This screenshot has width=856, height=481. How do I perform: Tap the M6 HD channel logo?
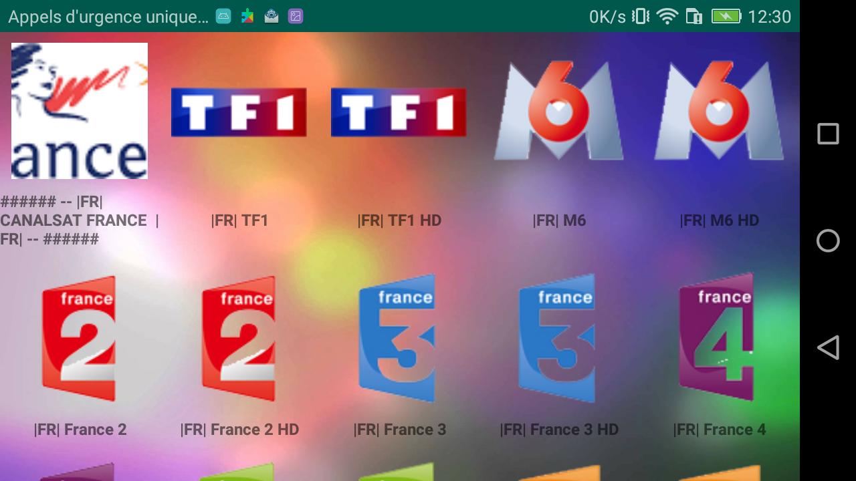(719, 111)
